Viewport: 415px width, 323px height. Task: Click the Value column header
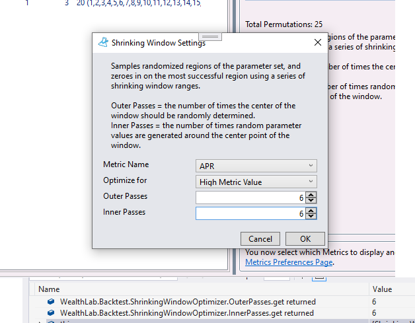[382, 289]
